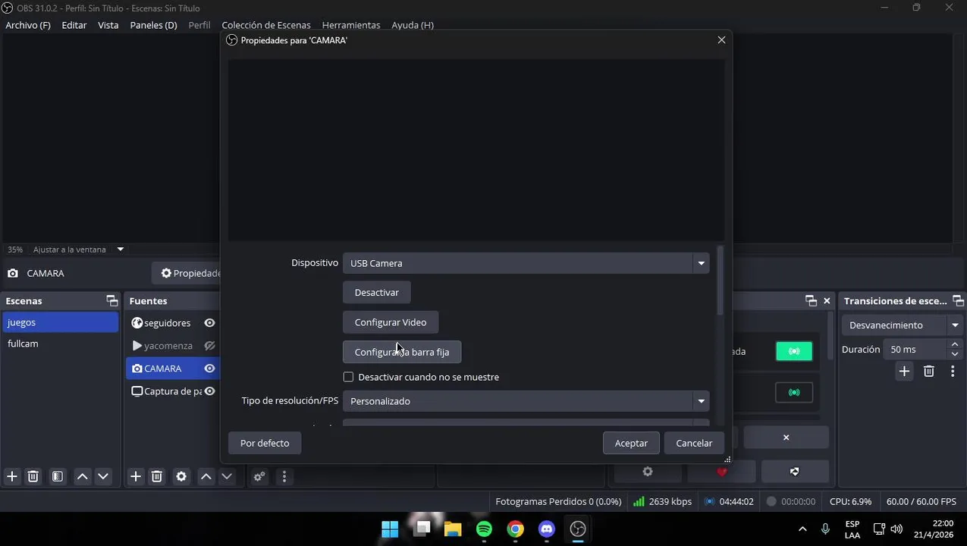The width and height of the screenshot is (967, 546).
Task: Open OBS Studio from the taskbar
Action: point(578,529)
